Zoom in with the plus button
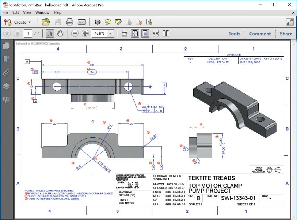 [85, 34]
